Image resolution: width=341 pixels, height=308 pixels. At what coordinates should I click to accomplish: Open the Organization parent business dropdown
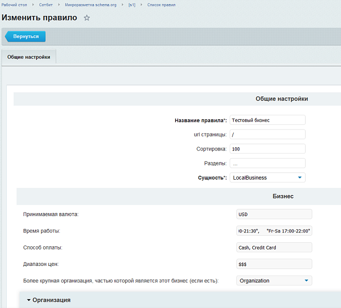pyautogui.click(x=274, y=281)
